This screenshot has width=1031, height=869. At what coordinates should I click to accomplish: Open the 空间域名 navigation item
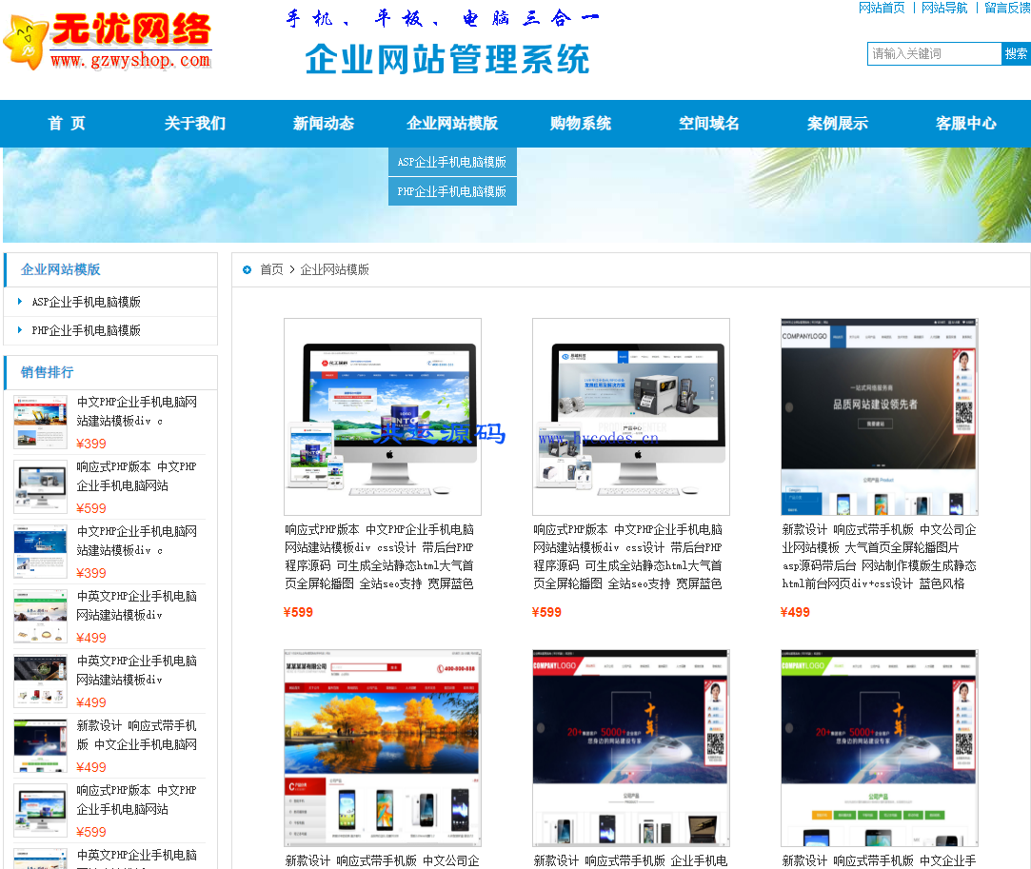709,123
